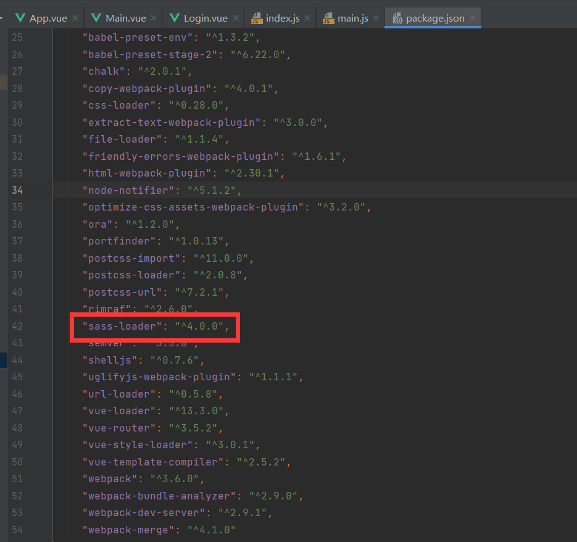Click the "postcss-loader" key

tap(131, 275)
